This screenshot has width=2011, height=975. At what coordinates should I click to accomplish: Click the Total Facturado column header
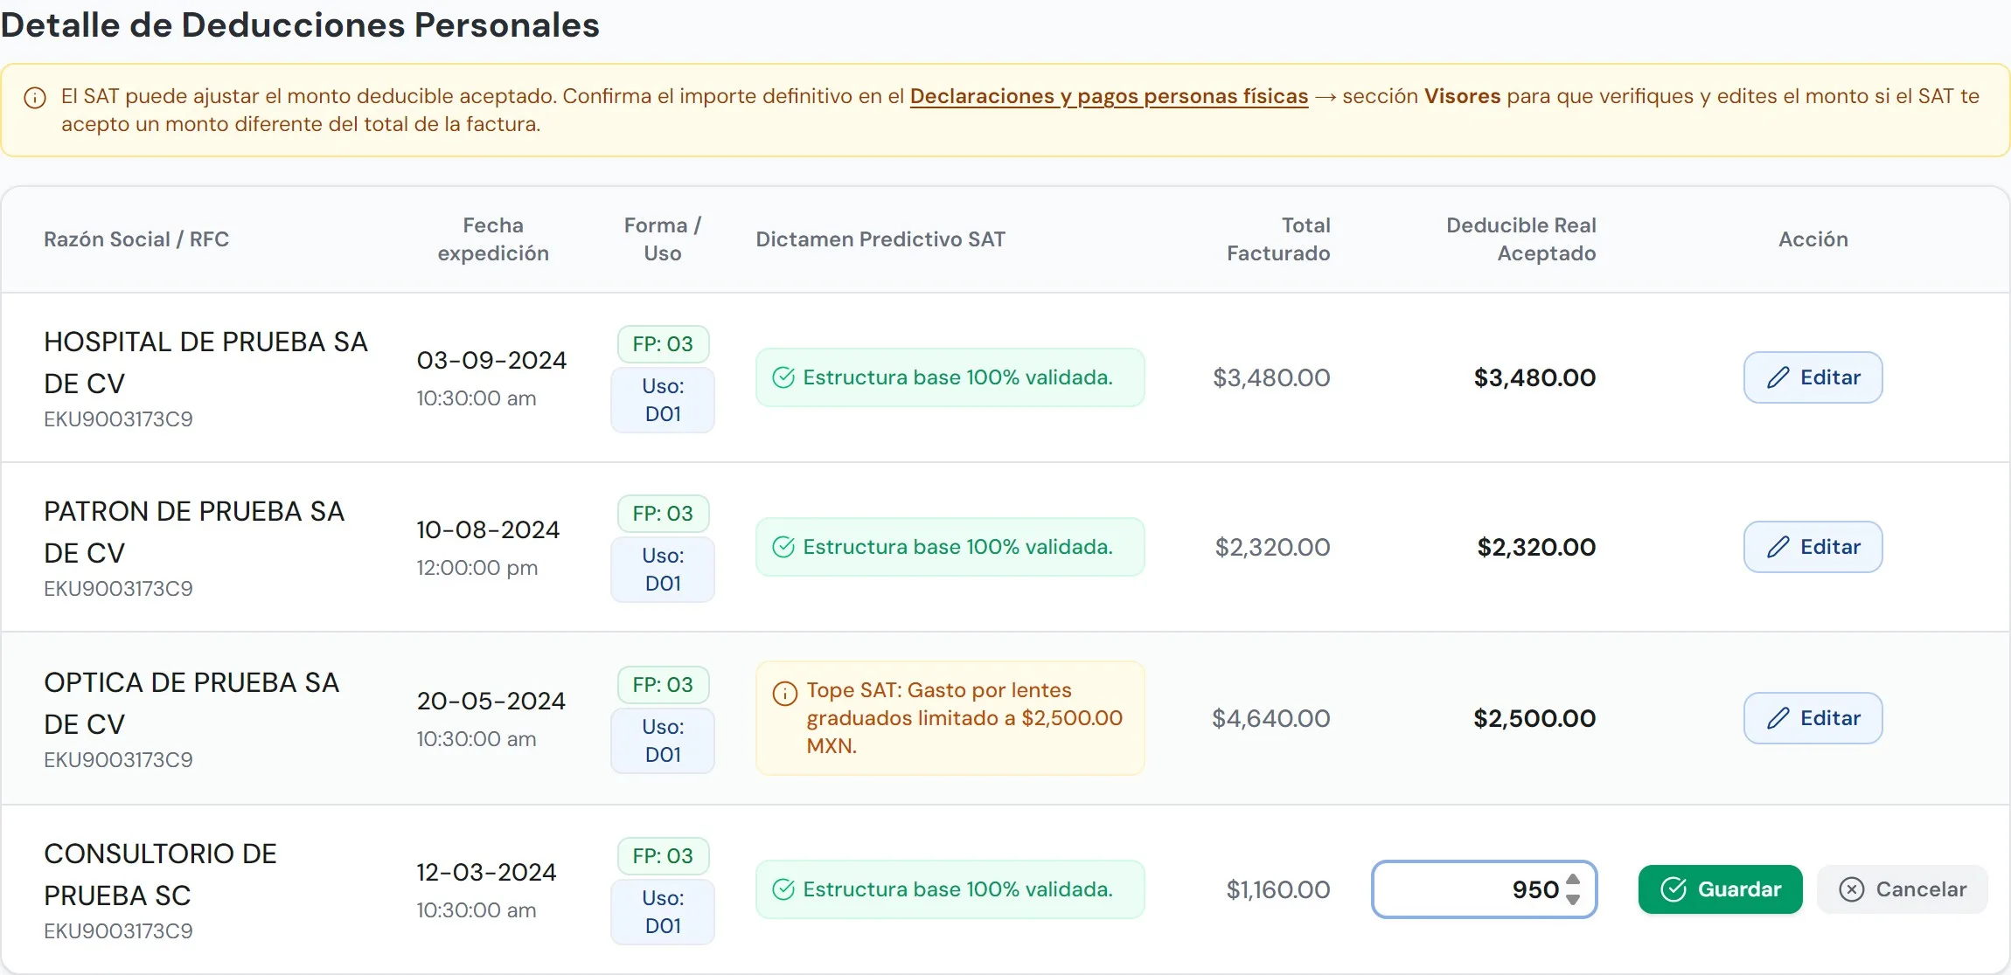[1278, 239]
